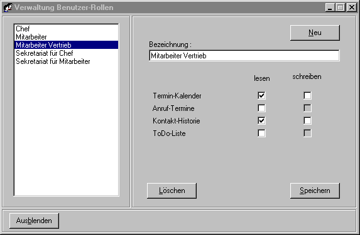
Task: Click the Bezeichnung label
Action: (x=170, y=44)
